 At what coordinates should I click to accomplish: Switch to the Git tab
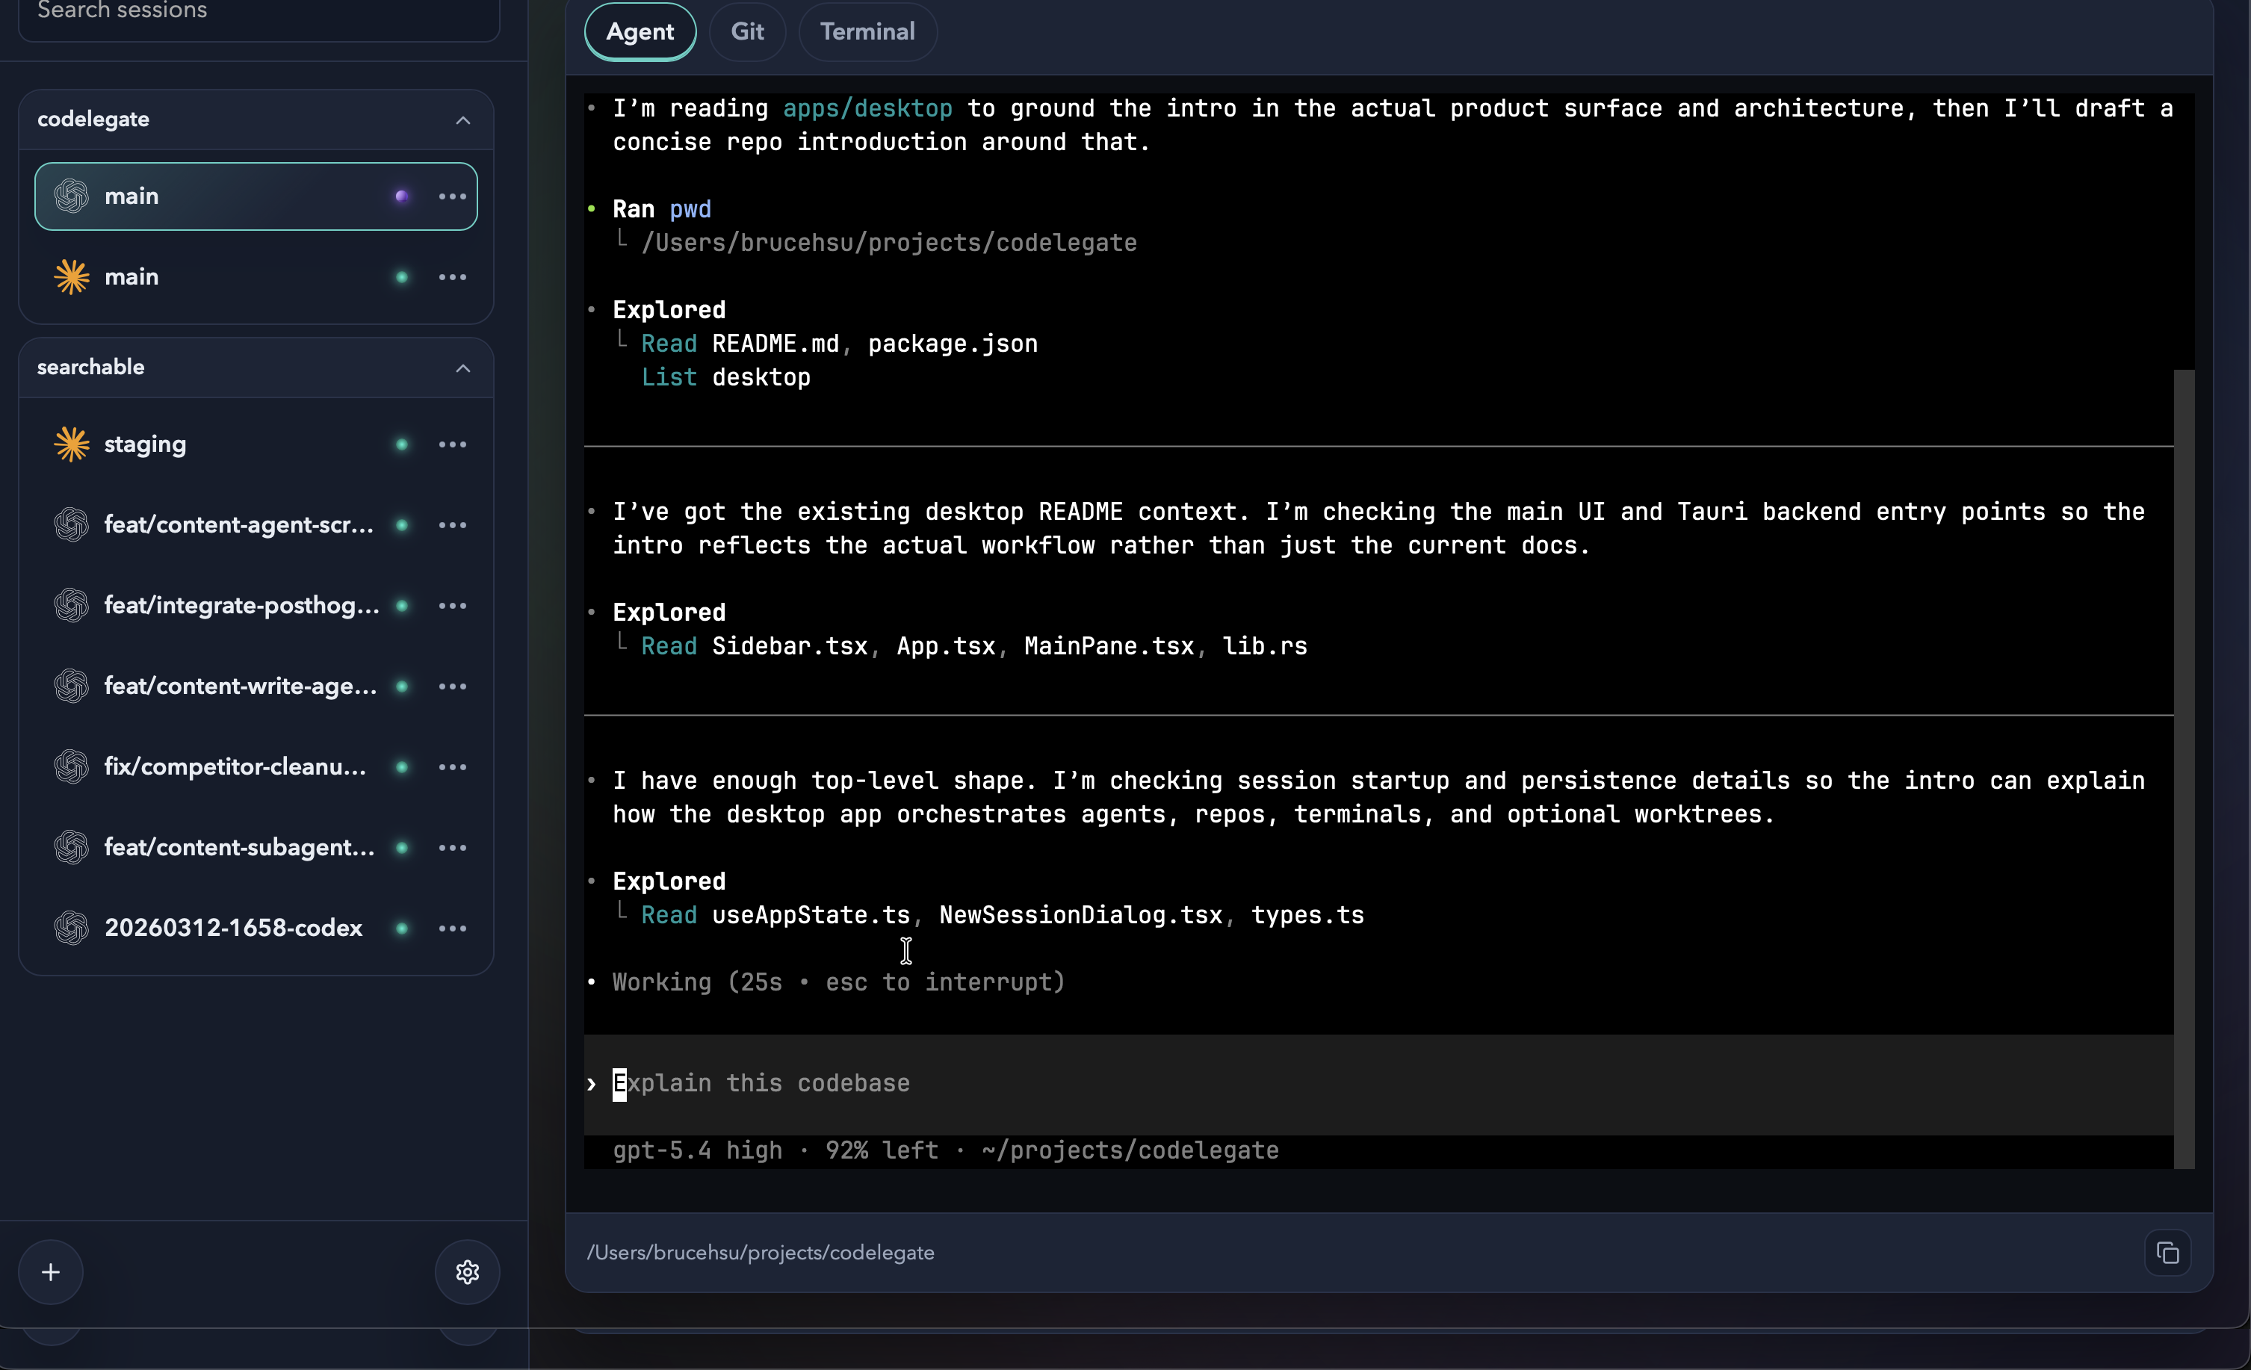[x=747, y=31]
